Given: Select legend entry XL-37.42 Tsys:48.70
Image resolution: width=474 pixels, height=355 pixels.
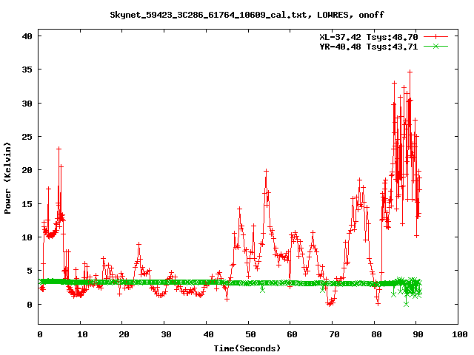Looking at the screenshot, I should (369, 37).
